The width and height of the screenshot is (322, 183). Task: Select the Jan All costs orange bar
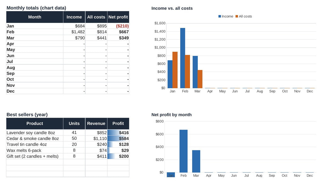175,70
